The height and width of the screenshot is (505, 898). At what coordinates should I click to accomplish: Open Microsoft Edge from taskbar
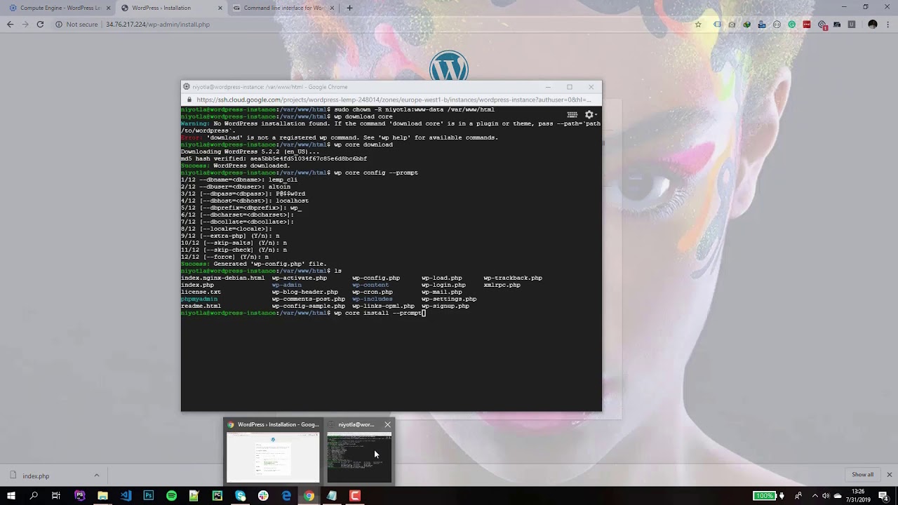[286, 496]
